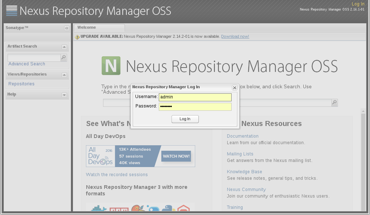This screenshot has height=215, width=370.
Task: Close the Log In dialog
Action: (x=235, y=88)
